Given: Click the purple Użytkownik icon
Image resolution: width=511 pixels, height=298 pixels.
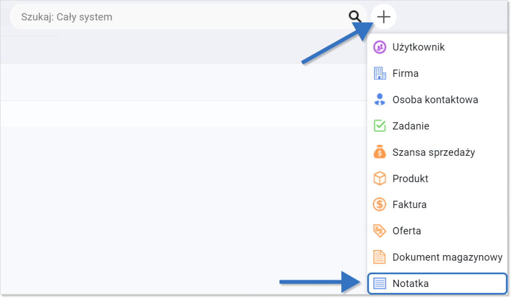Looking at the screenshot, I should pos(380,47).
